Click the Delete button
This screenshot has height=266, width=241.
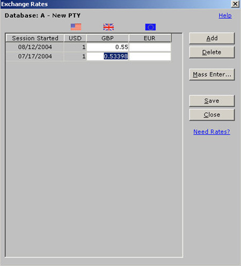coord(212,52)
